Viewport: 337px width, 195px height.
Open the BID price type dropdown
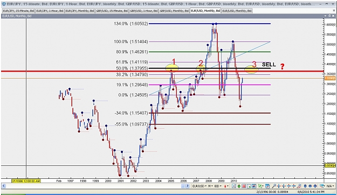coord(218,186)
